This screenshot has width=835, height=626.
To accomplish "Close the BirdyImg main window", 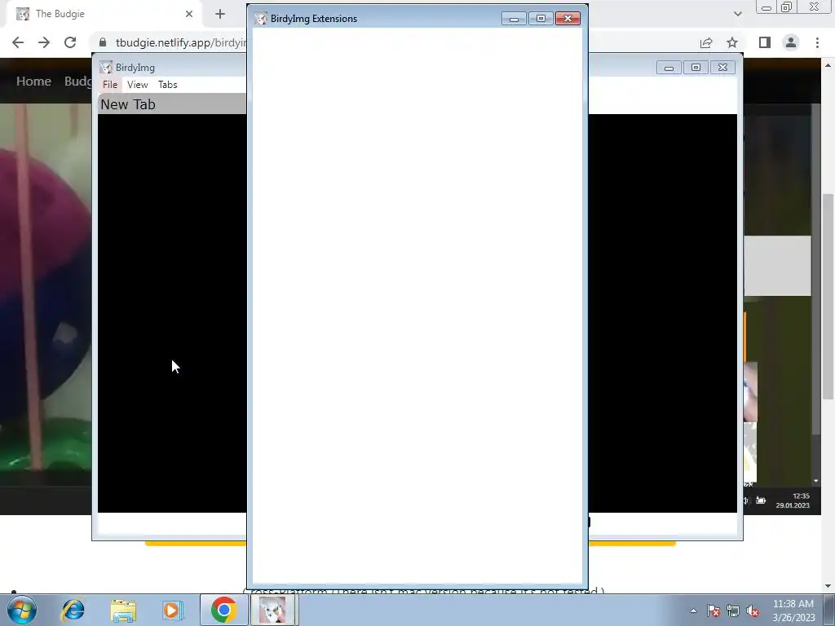I will click(x=722, y=68).
